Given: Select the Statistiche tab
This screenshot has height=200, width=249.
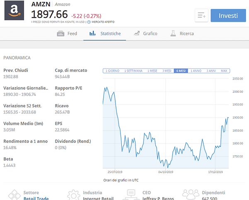Looking at the screenshot, I should pos(105,34).
